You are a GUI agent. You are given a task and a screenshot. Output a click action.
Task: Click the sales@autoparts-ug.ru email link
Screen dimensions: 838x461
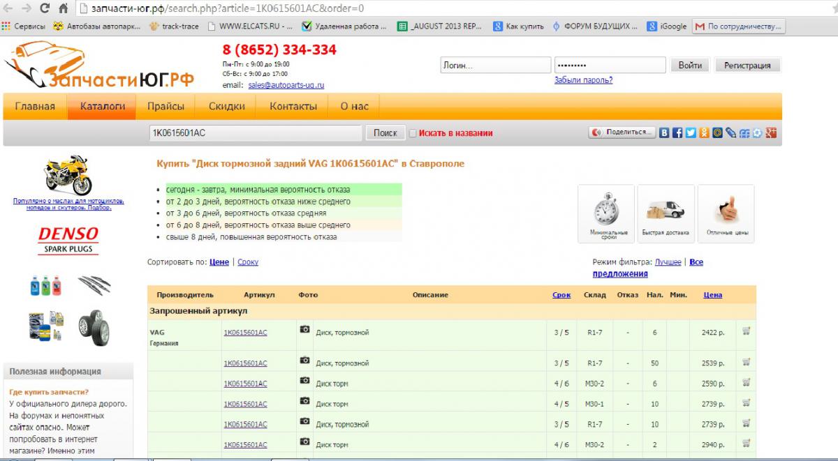point(286,85)
